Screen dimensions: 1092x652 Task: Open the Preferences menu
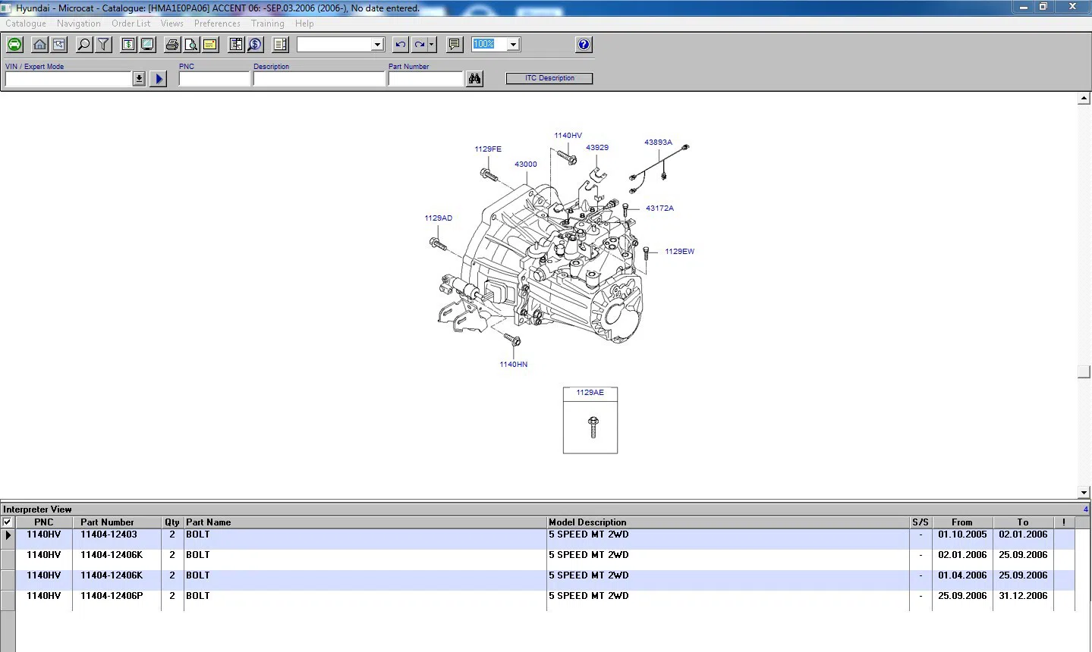(217, 24)
